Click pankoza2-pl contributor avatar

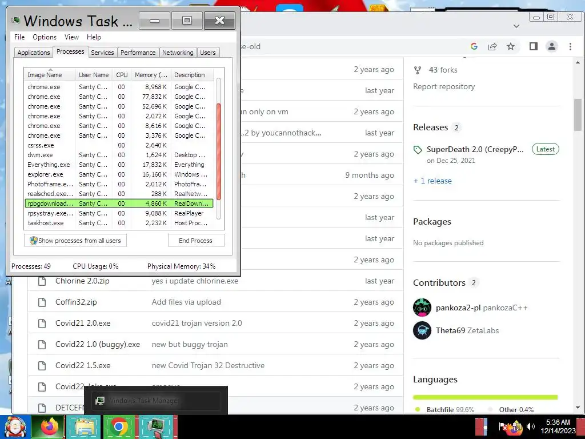click(x=422, y=308)
